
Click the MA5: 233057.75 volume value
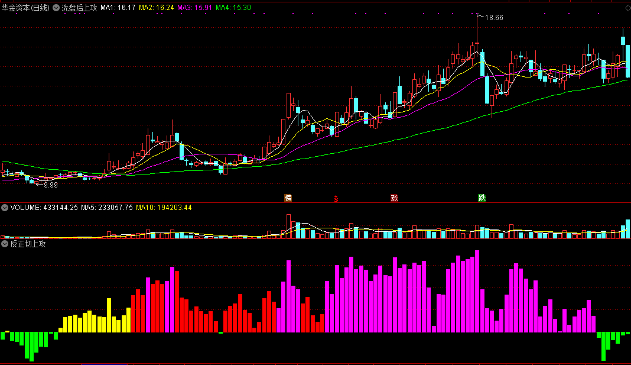[x=106, y=208]
